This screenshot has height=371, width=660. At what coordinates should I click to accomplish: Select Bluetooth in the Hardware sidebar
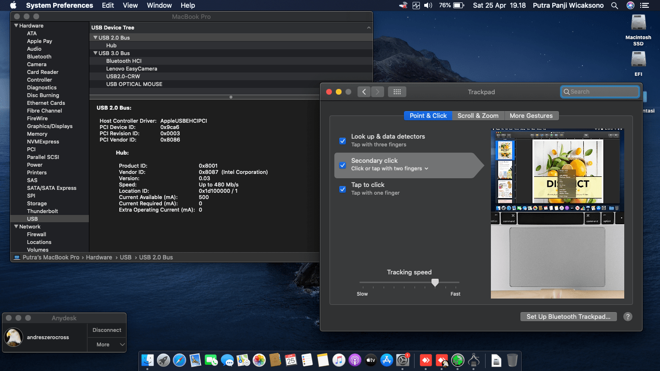[x=39, y=57]
